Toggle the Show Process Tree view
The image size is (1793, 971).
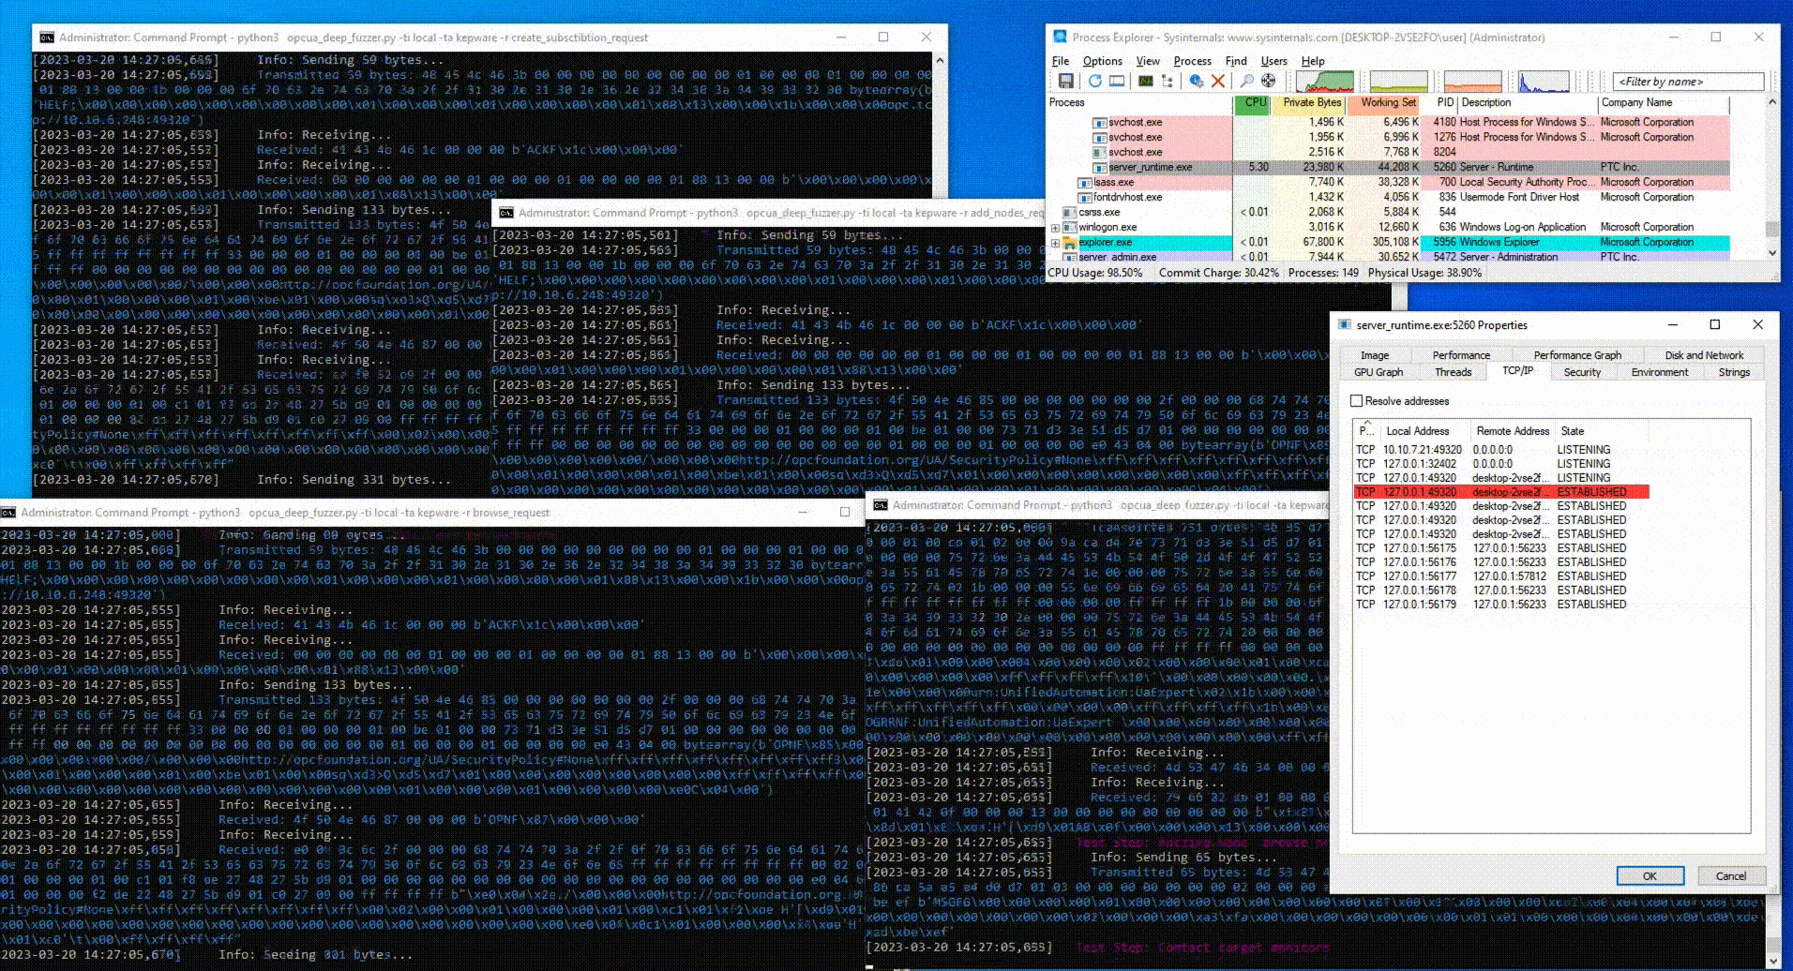click(1167, 82)
